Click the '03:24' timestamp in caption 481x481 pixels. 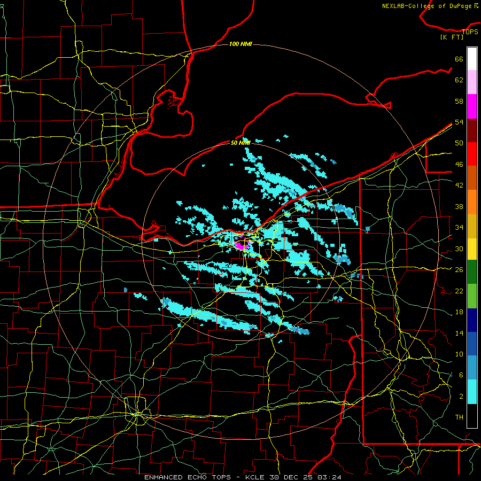pos(330,477)
